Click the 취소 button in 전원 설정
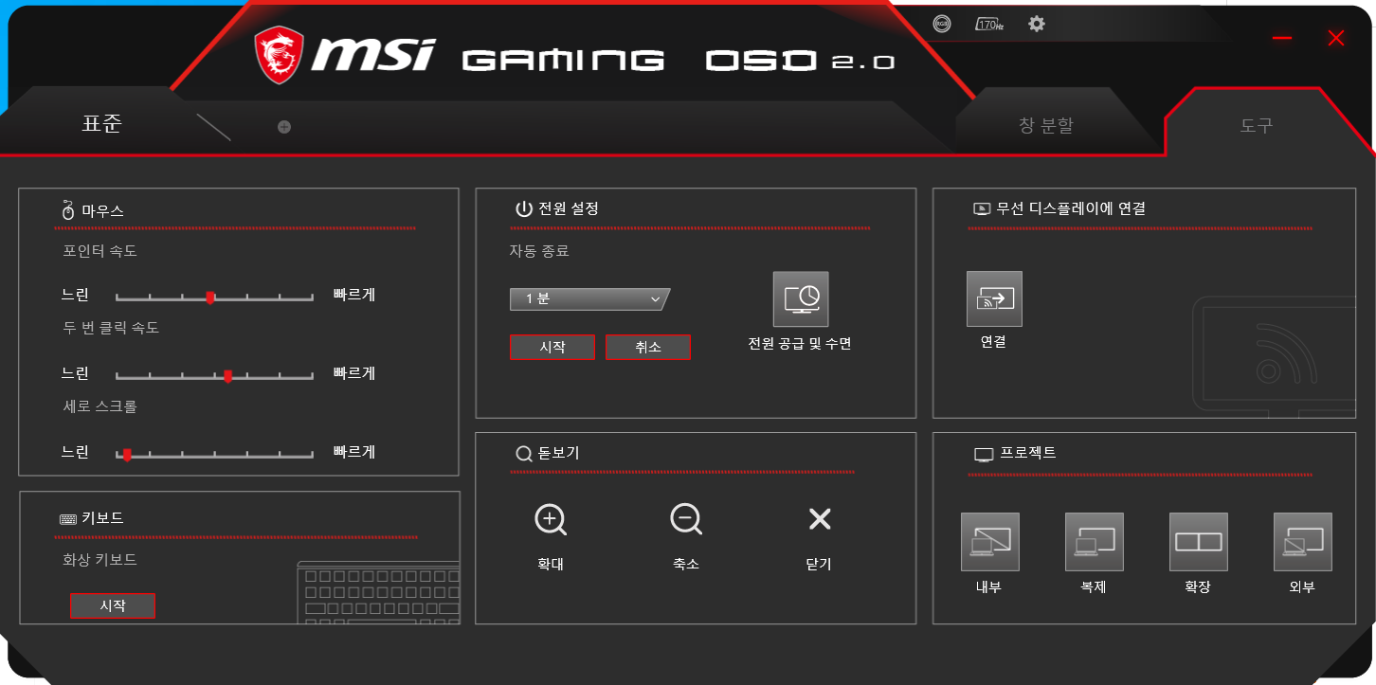 coord(648,347)
